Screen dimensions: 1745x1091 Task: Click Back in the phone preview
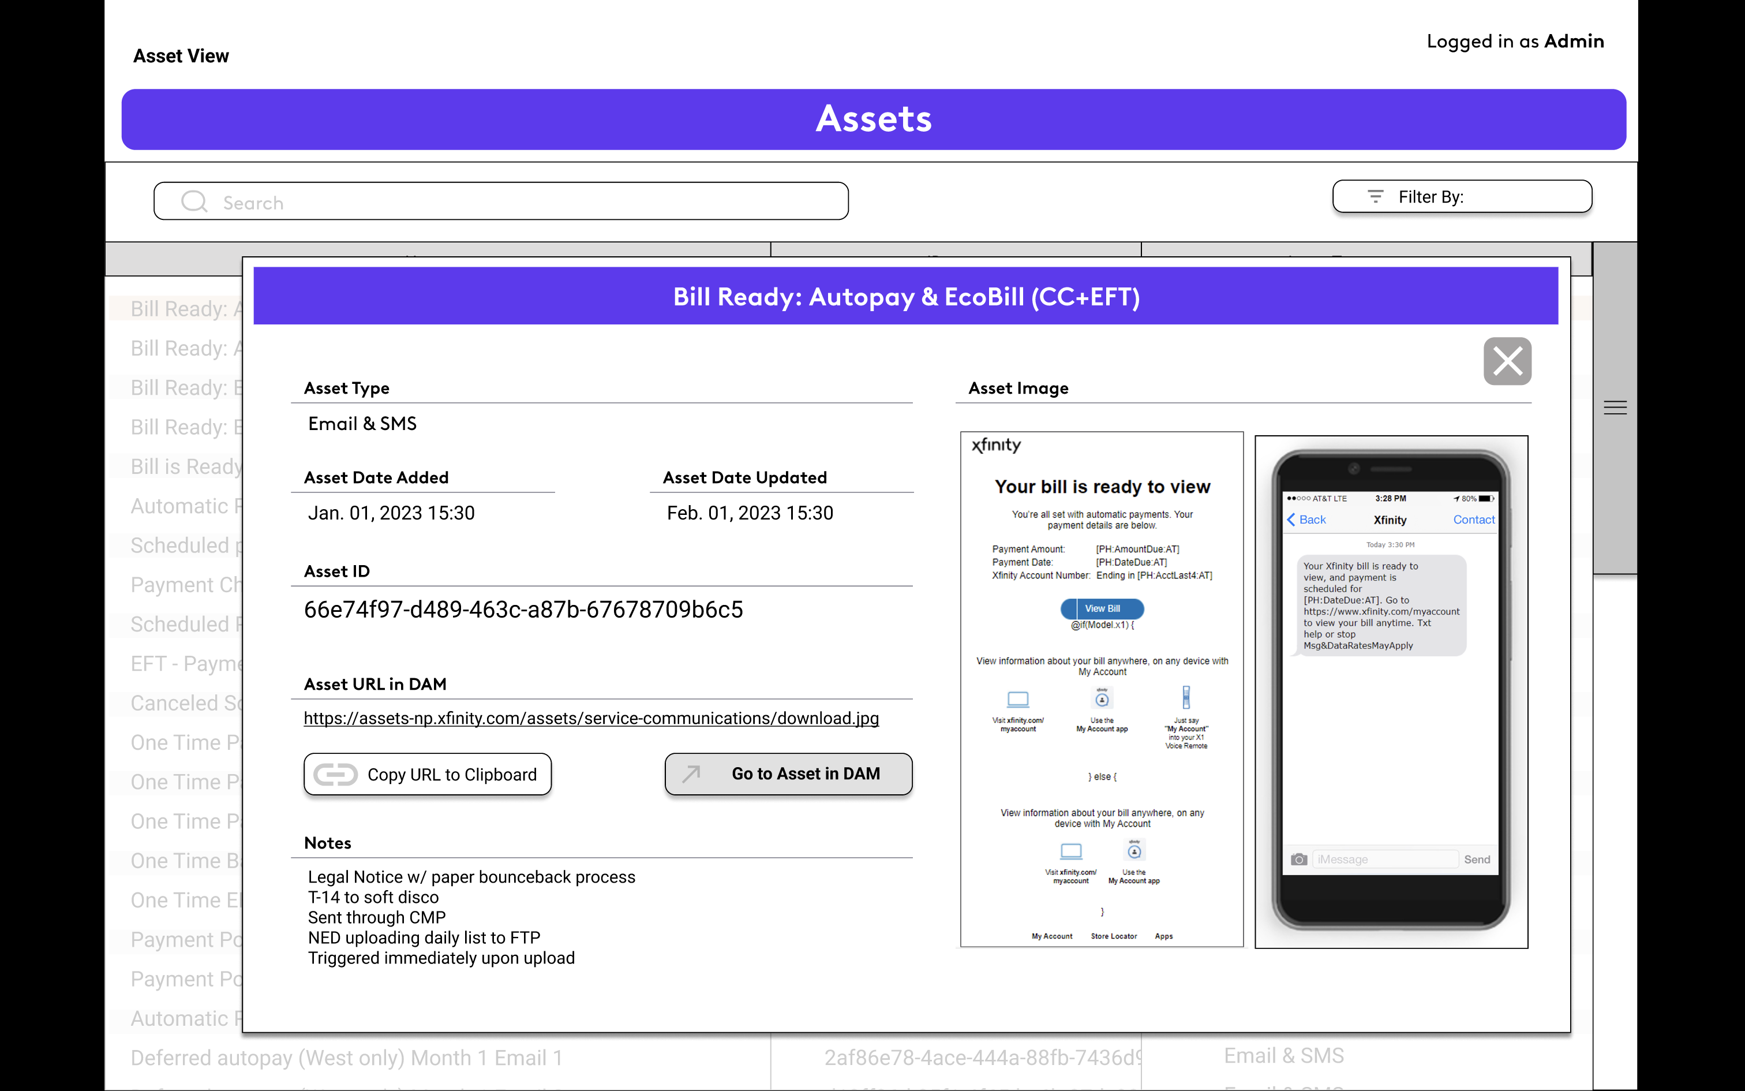click(1306, 520)
